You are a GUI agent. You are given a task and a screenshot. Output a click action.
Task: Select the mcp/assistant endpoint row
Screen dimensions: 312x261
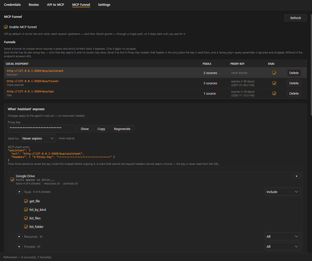[155, 73]
